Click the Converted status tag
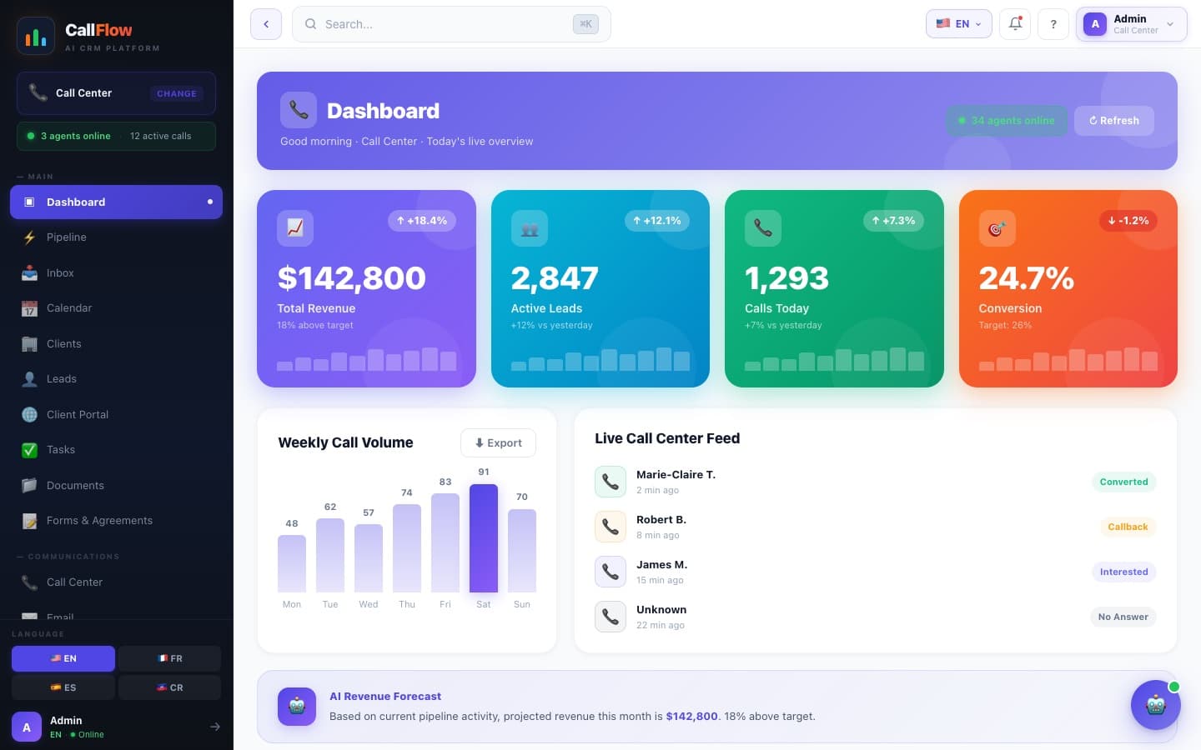The height and width of the screenshot is (750, 1201). [1123, 482]
